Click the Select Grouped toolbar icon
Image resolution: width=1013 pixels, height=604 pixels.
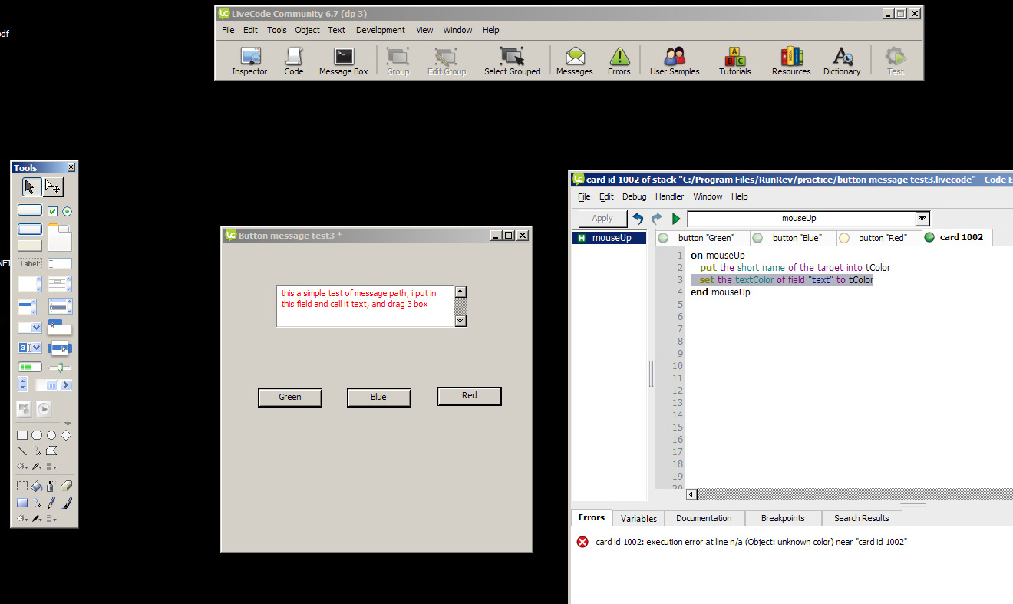(512, 61)
